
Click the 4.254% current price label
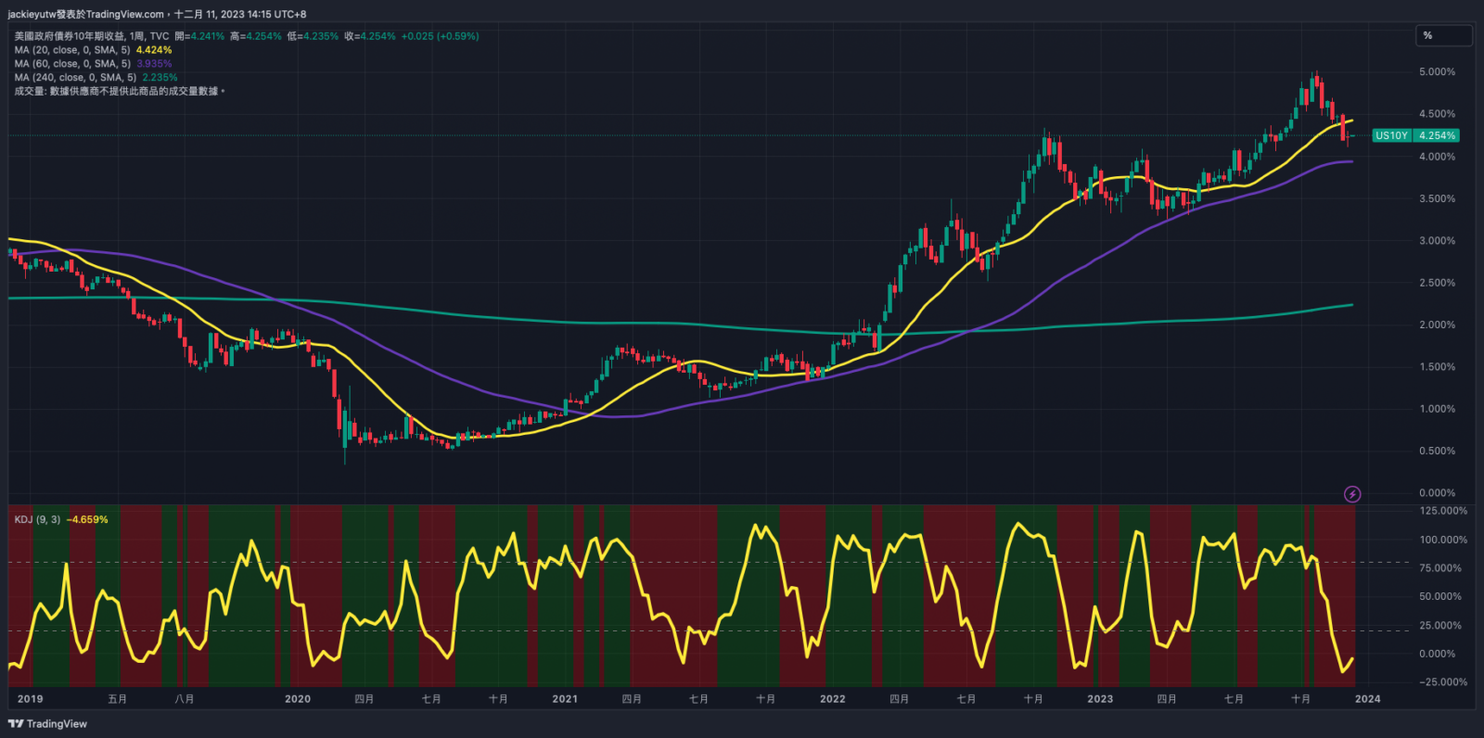pyautogui.click(x=1437, y=135)
